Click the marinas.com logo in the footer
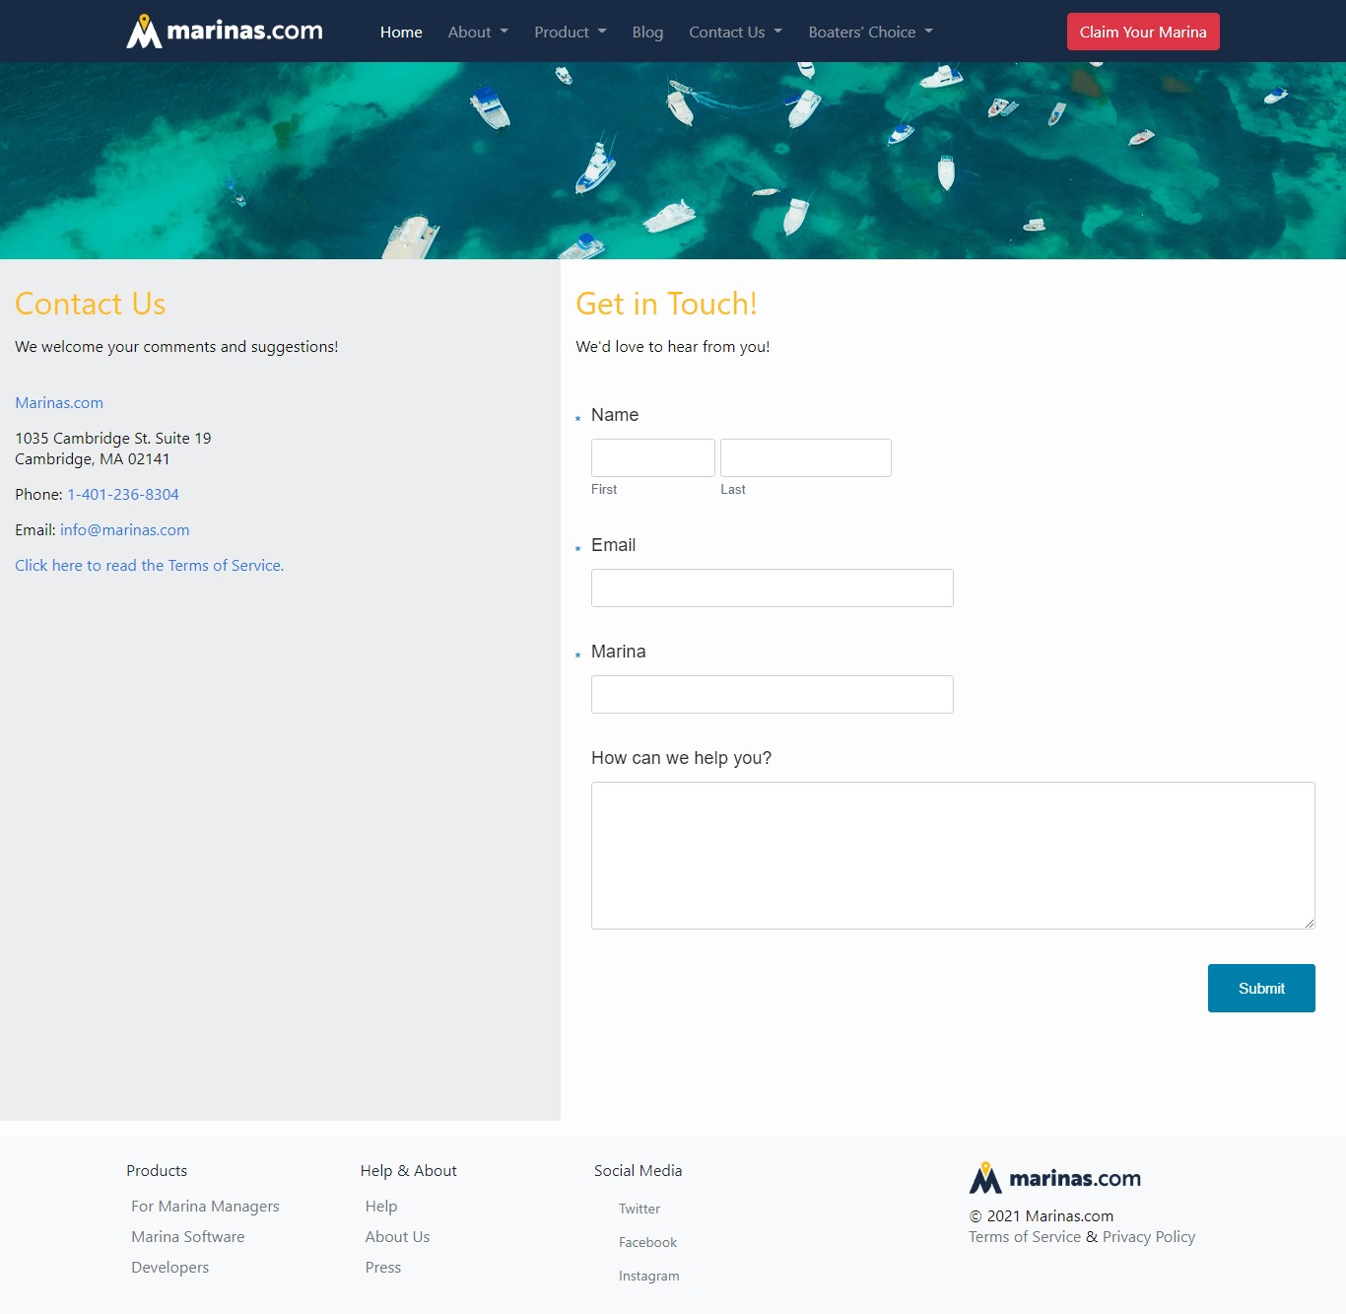The image size is (1346, 1314). (1054, 1177)
